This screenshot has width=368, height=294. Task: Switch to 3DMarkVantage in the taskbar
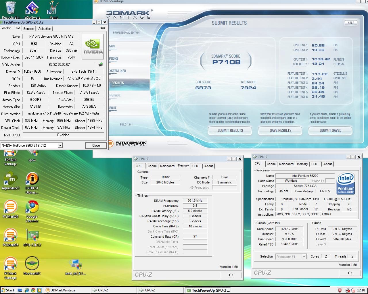(x=67, y=290)
